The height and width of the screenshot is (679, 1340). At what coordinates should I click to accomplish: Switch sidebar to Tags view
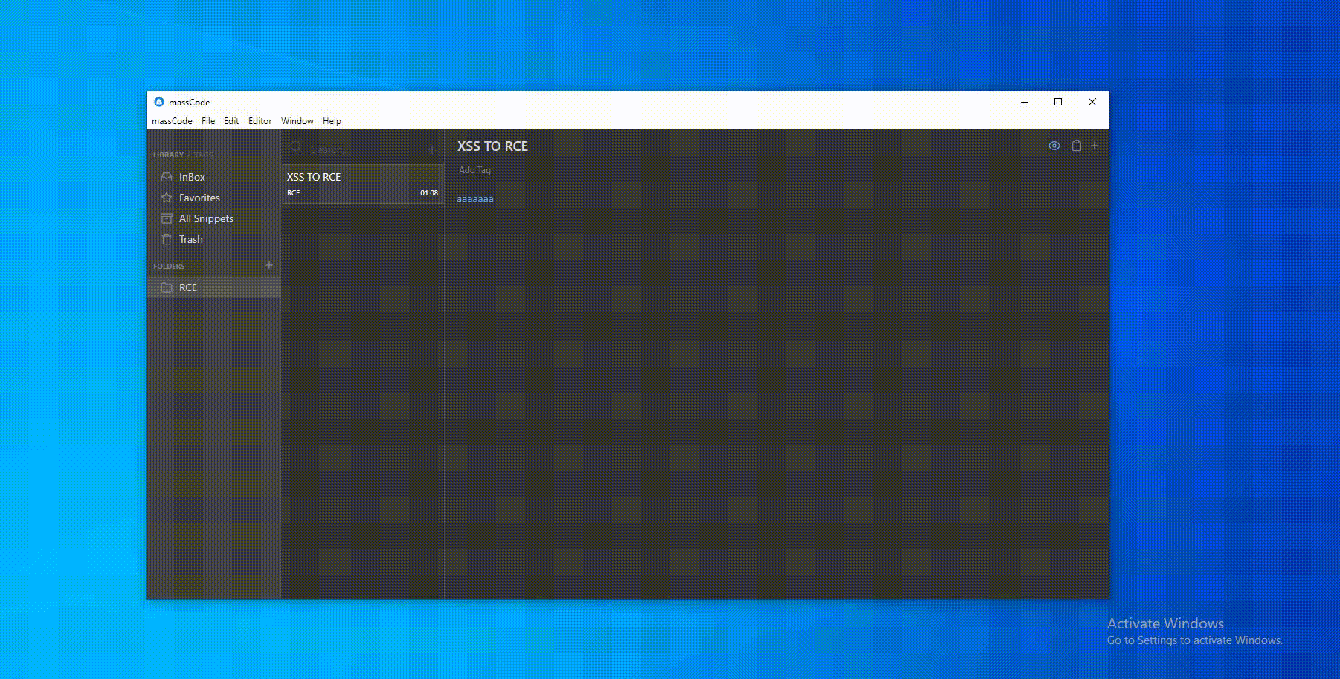tap(204, 155)
